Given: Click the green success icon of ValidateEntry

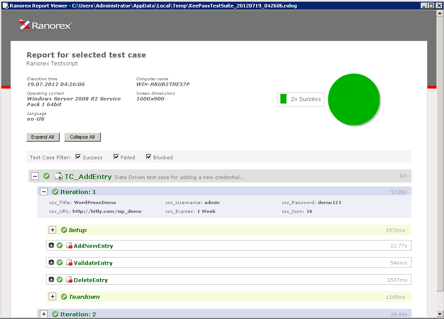Looking at the screenshot, I should coord(60,262).
